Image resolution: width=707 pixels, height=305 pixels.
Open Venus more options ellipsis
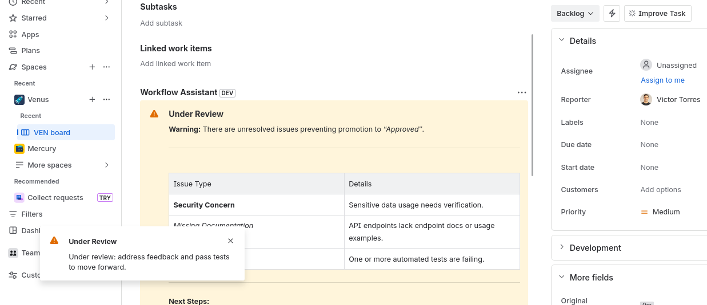click(106, 100)
